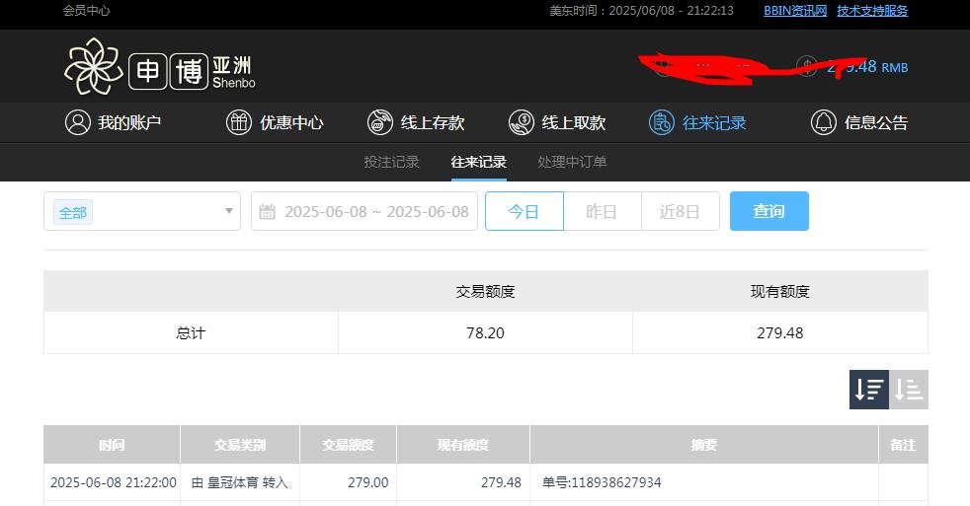Open 优惠中心 gift icon

[239, 122]
